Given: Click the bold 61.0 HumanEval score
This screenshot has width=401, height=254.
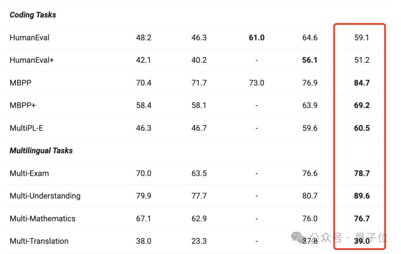Looking at the screenshot, I should tap(256, 38).
